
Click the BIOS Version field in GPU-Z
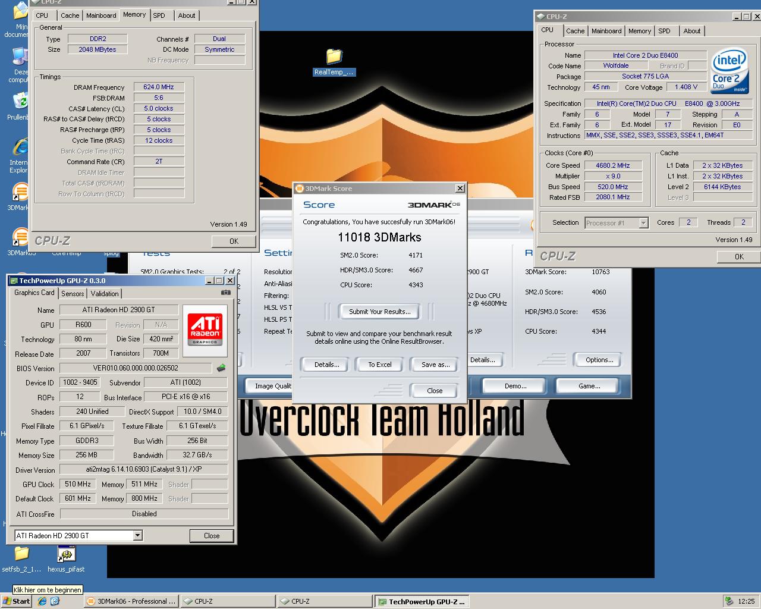point(136,368)
